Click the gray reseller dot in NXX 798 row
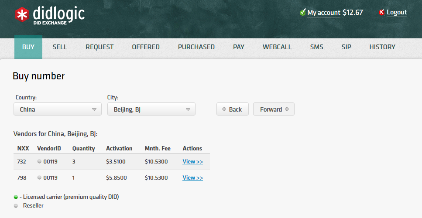Viewport: 422px width, 218px height. point(39,177)
